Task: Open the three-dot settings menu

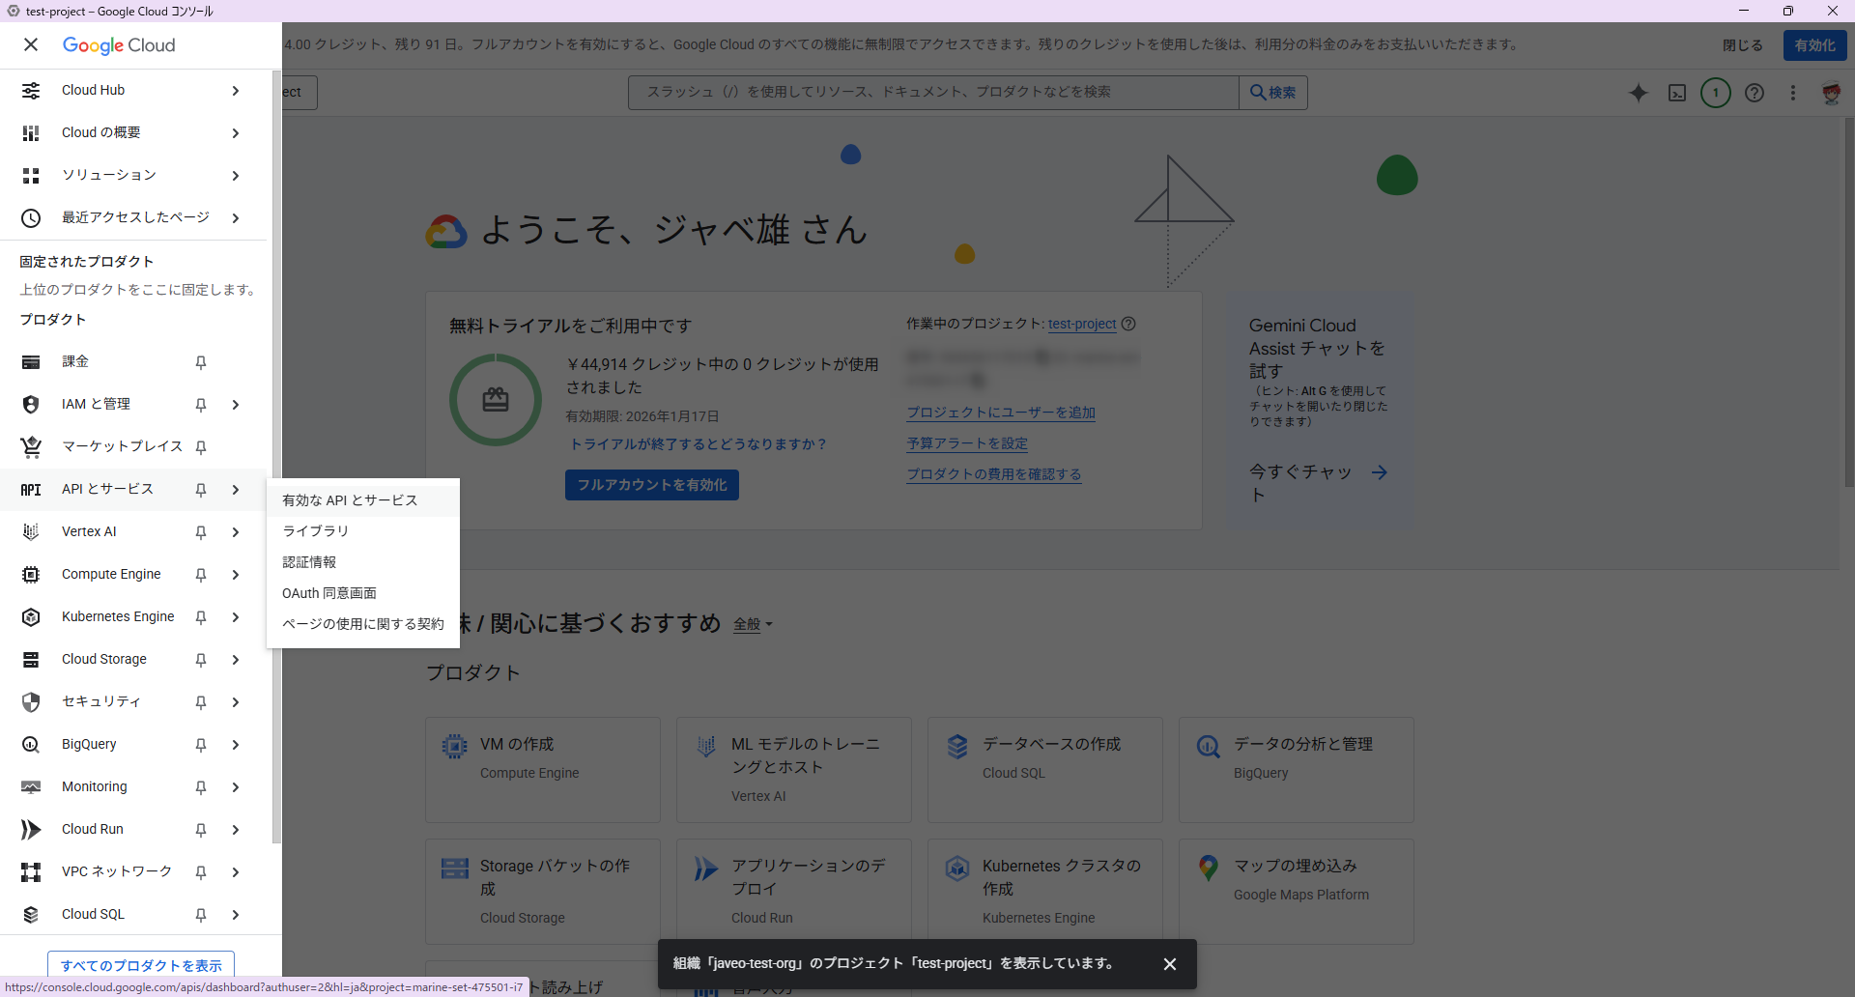Action: tap(1792, 93)
